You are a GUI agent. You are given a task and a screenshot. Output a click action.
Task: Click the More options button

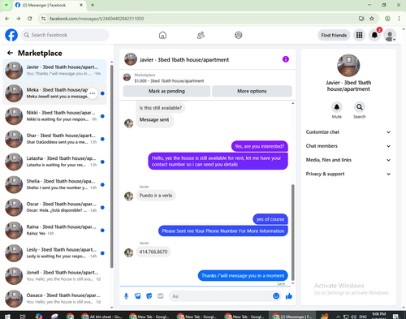pyautogui.click(x=252, y=91)
